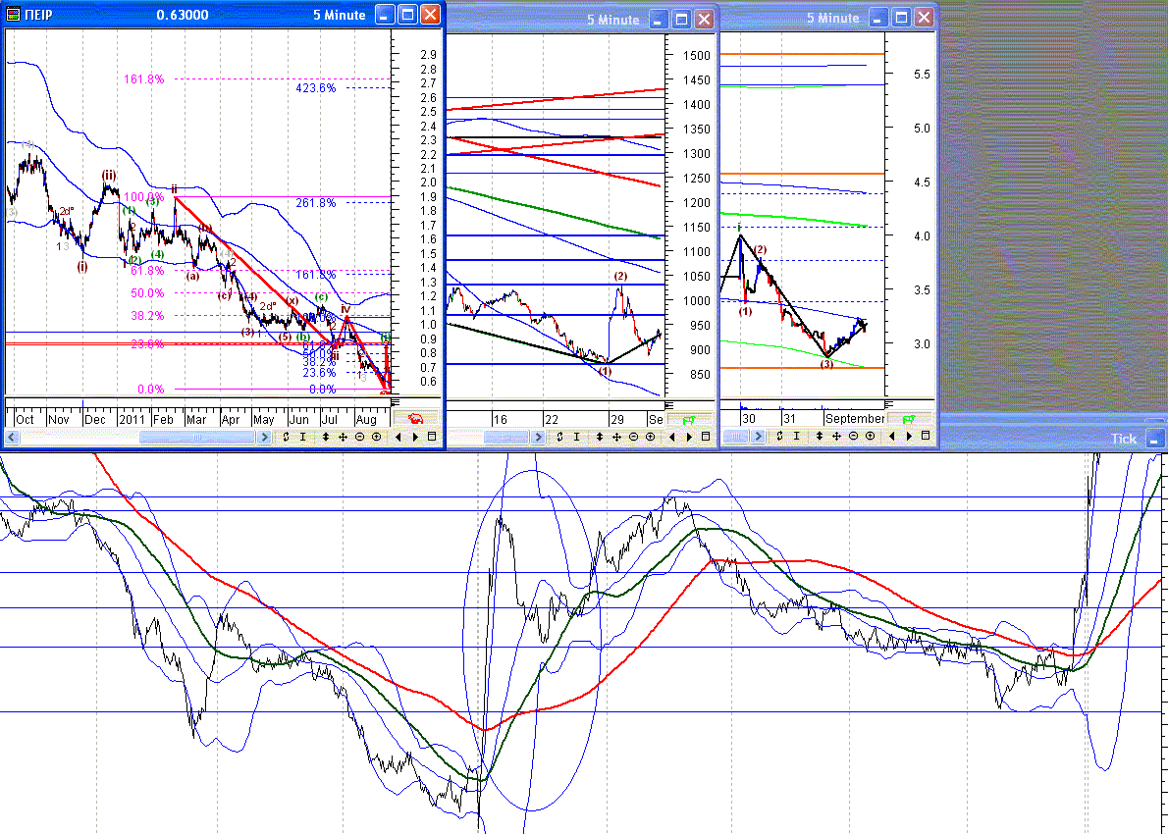
Task: Click the scrollbar left arrow in ΠΕΙΡ chart
Action: pos(12,438)
